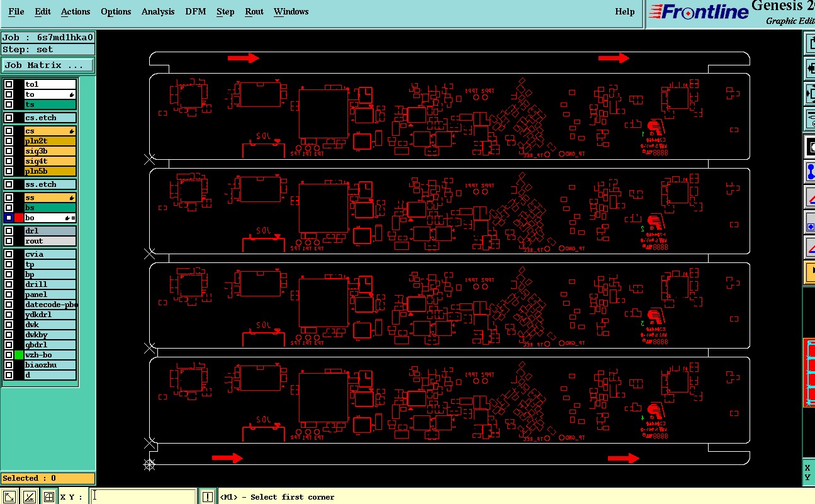Click the hand icon on the 'cs' layer row
This screenshot has height=504, width=815.
[x=72, y=131]
